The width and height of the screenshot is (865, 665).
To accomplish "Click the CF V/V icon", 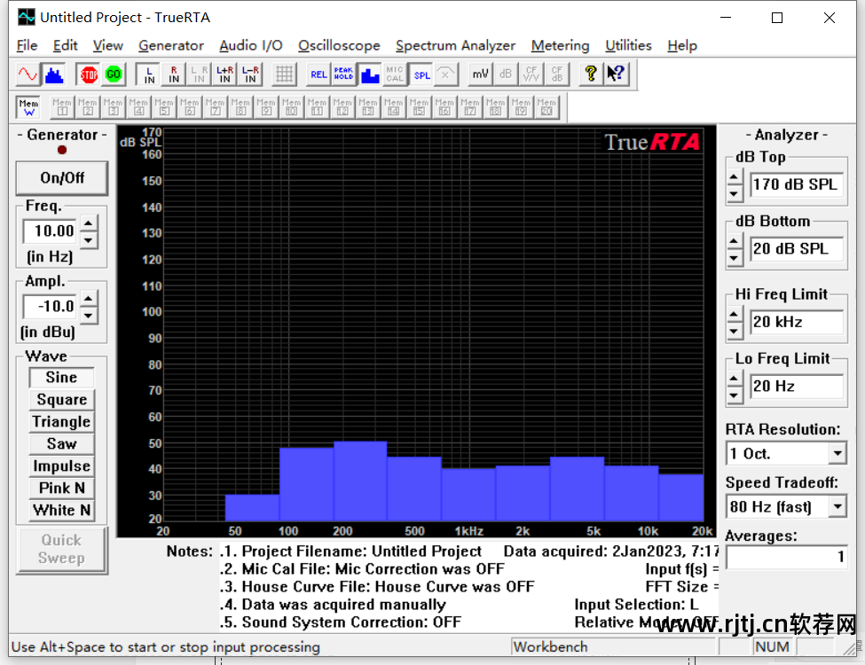I will pyautogui.click(x=531, y=74).
